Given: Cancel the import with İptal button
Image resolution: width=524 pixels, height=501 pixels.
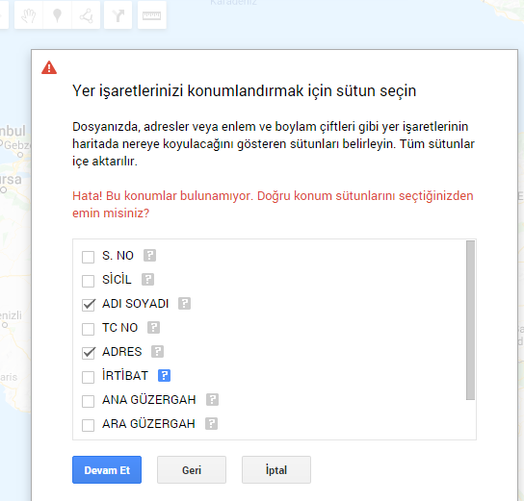Looking at the screenshot, I should (x=276, y=469).
